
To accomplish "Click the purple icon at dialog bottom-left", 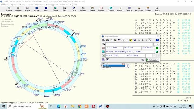I will point(103,60).
